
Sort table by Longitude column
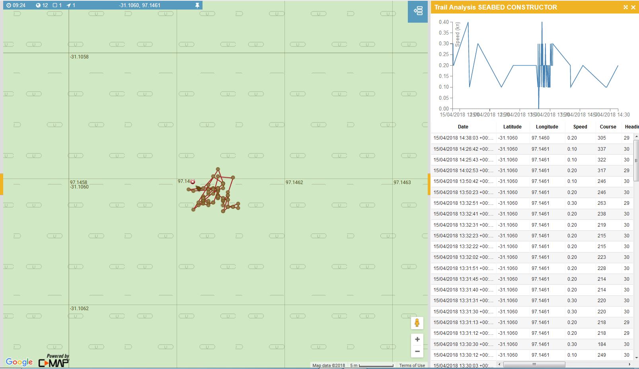pos(547,127)
